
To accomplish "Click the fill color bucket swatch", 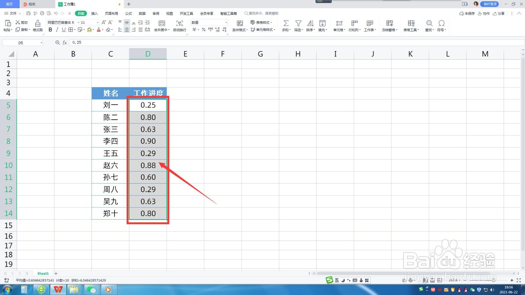I will [x=89, y=29].
